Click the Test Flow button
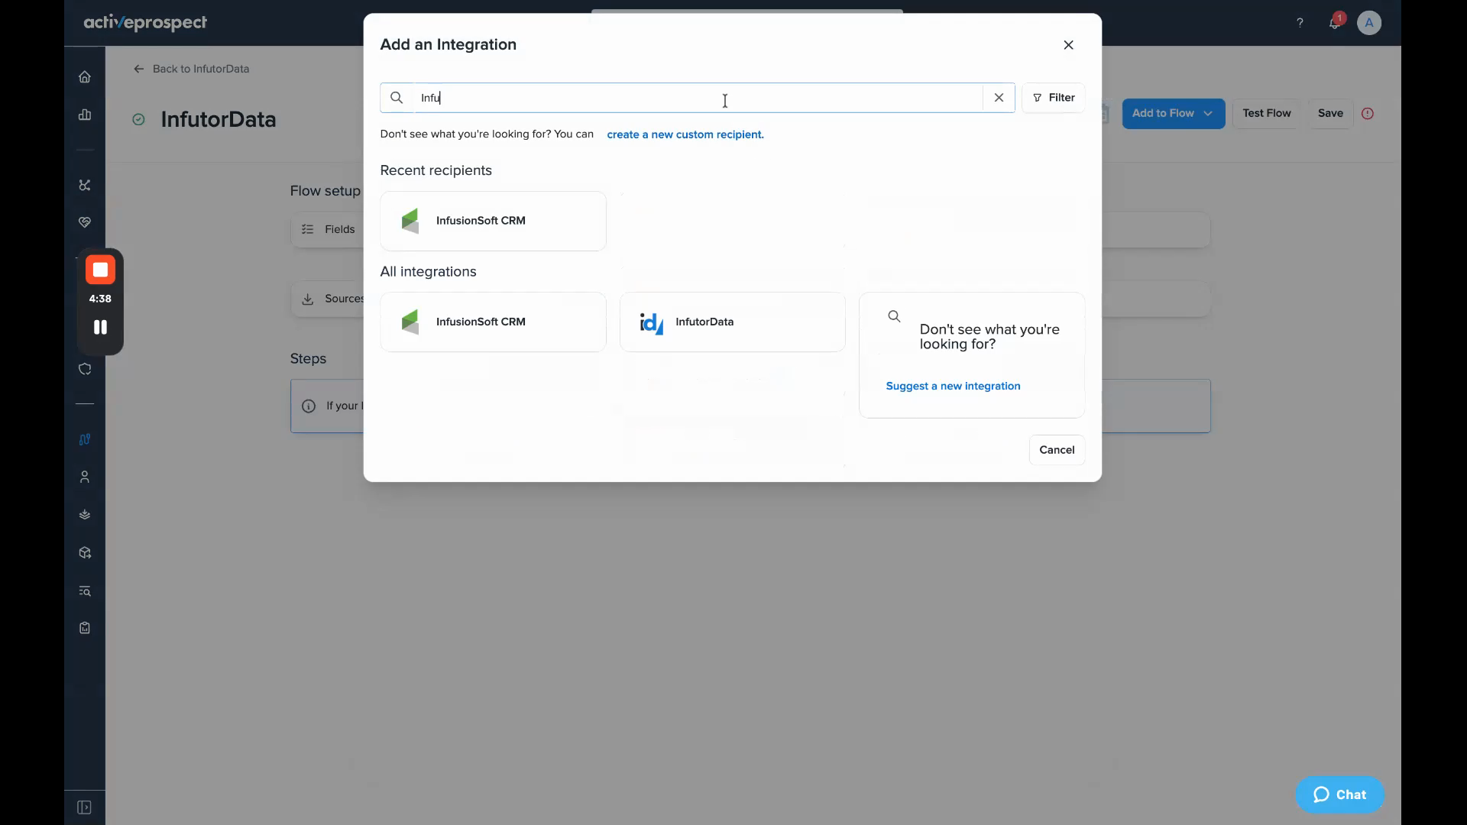 tap(1266, 113)
